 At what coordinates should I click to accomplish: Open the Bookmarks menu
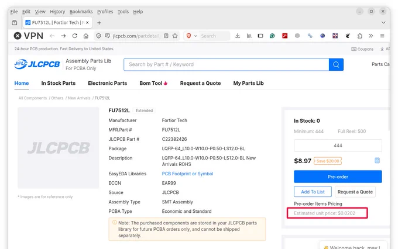(x=81, y=12)
